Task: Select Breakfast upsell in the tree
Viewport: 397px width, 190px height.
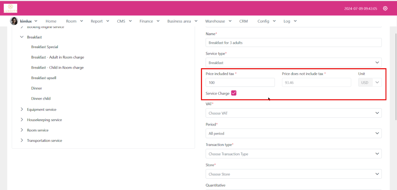Action: (x=44, y=78)
